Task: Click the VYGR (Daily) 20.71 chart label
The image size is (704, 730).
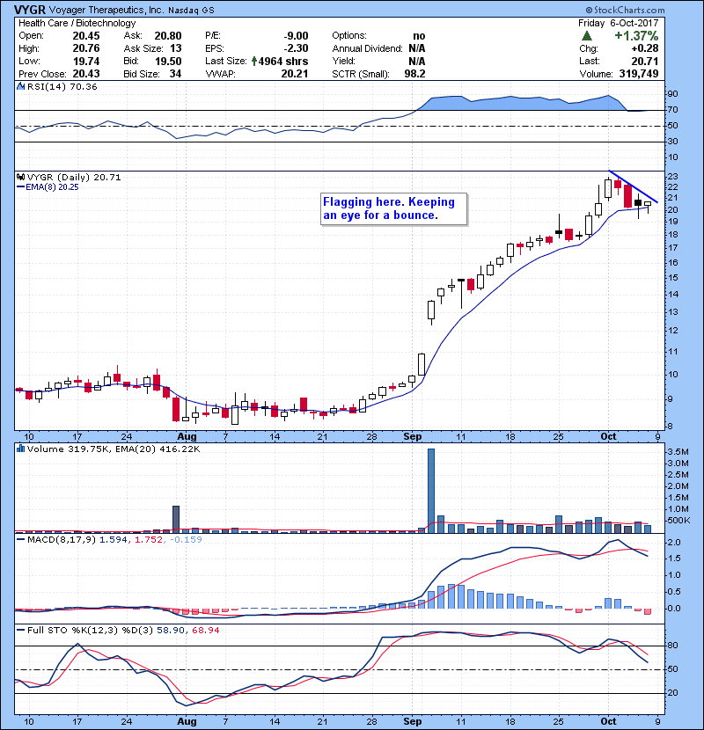Action: tap(74, 177)
